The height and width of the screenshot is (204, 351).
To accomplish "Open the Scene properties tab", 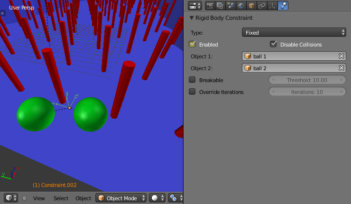I will tap(231, 6).
